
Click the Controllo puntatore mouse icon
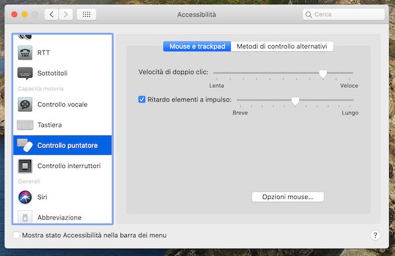[x=25, y=145]
